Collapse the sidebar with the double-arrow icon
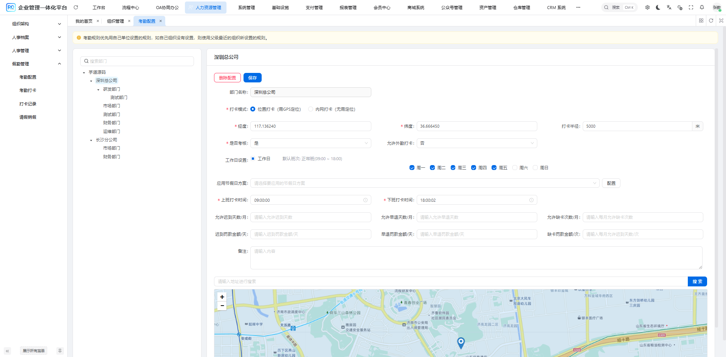Image resolution: width=726 pixels, height=357 pixels. 7,351
